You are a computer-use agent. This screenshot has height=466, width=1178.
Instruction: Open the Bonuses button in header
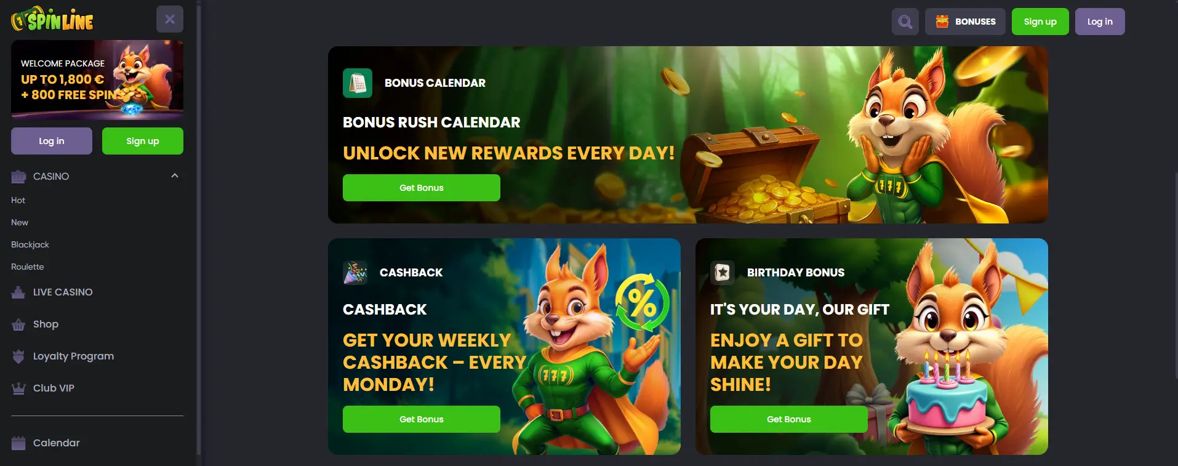tap(965, 22)
